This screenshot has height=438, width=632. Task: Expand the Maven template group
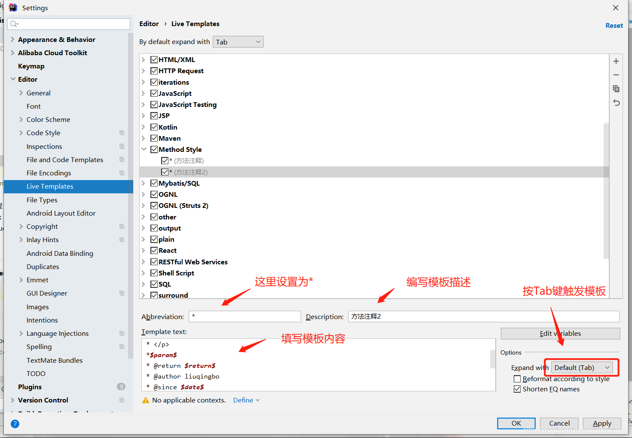144,138
